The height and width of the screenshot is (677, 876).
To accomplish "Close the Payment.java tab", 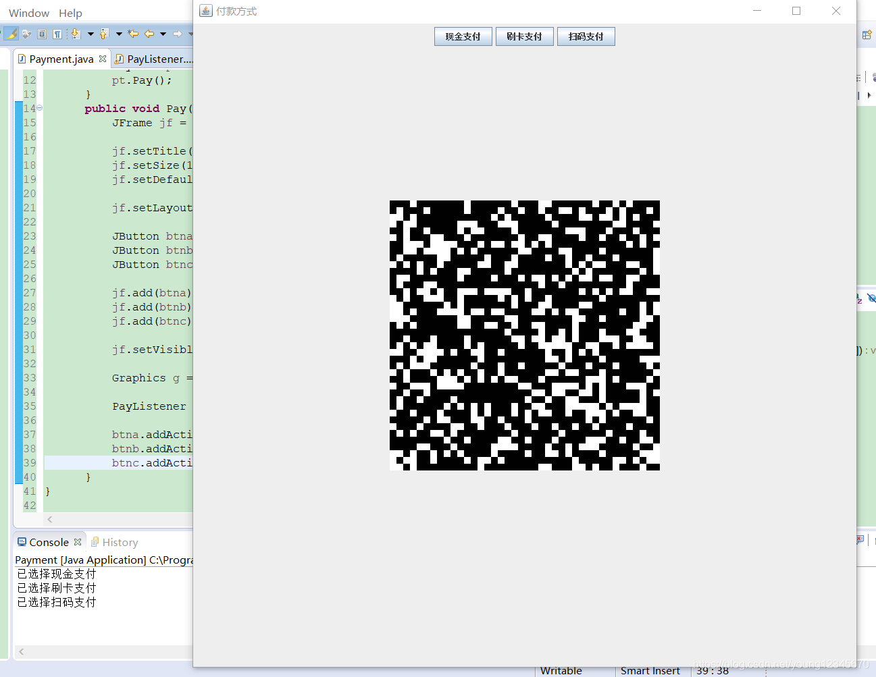I will click(103, 59).
